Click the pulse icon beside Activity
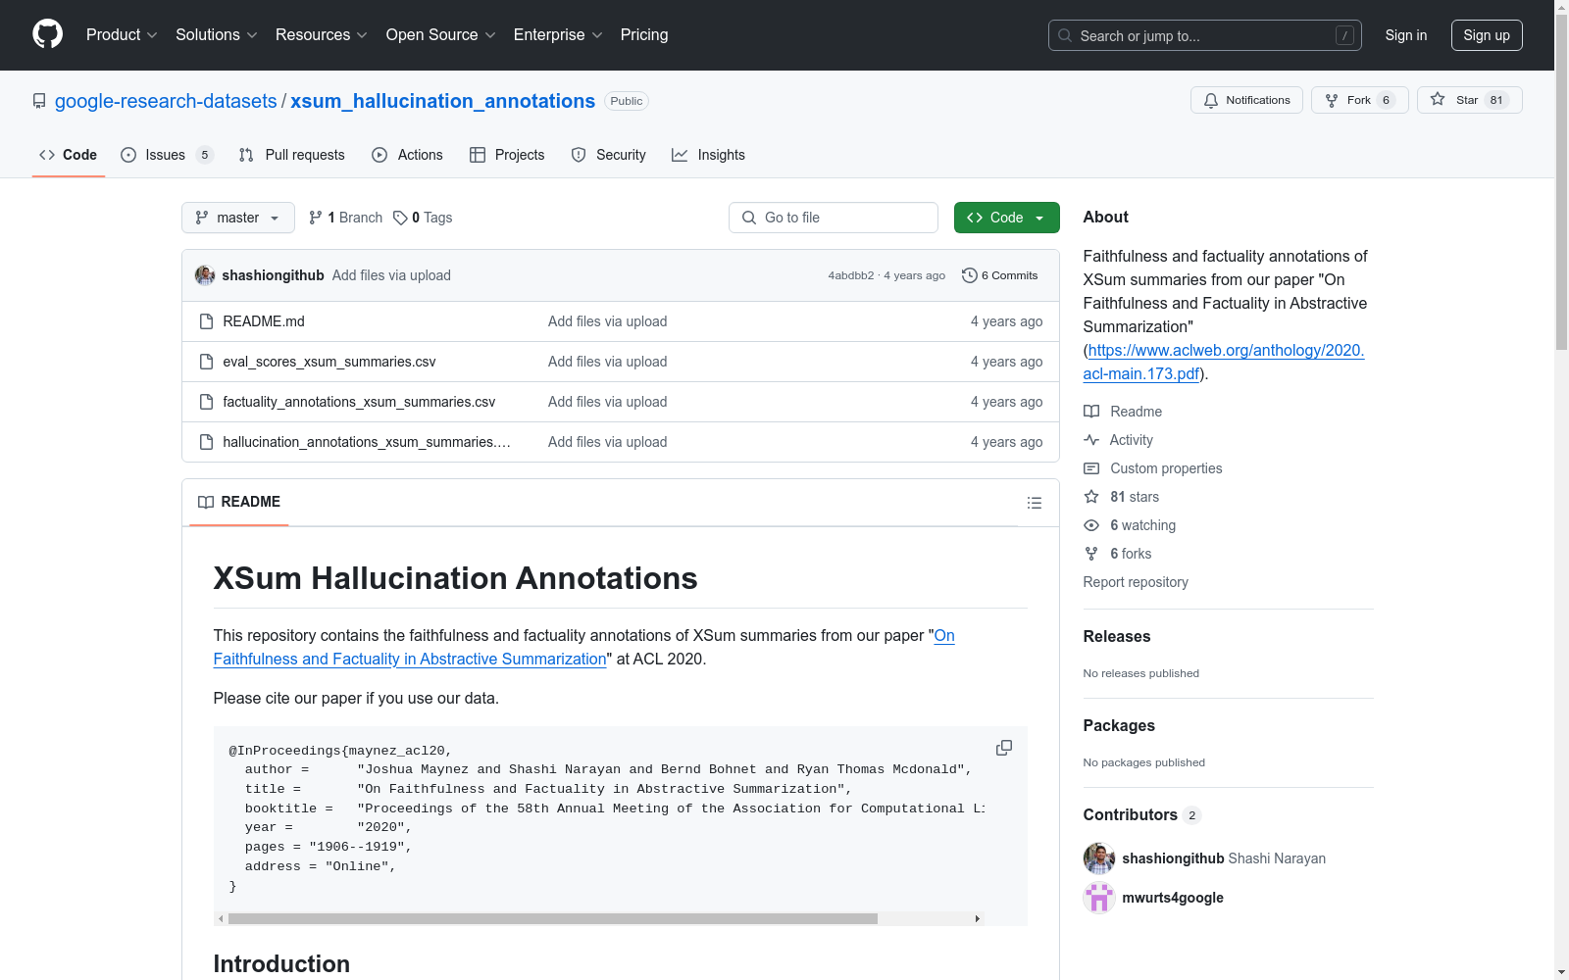 (1091, 440)
